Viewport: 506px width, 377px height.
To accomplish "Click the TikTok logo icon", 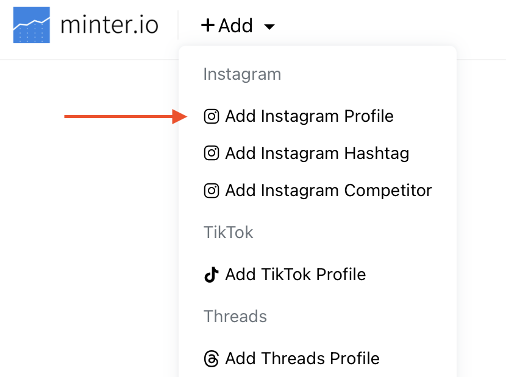I will [211, 275].
